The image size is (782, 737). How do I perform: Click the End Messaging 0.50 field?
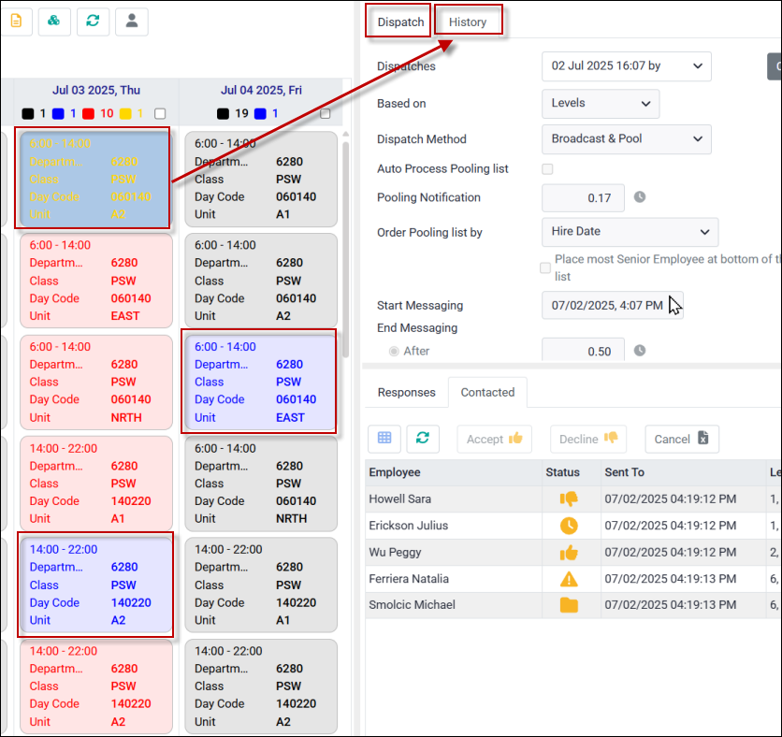(583, 350)
